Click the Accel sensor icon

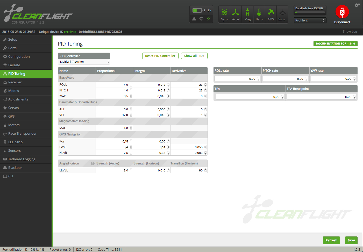[x=236, y=12]
